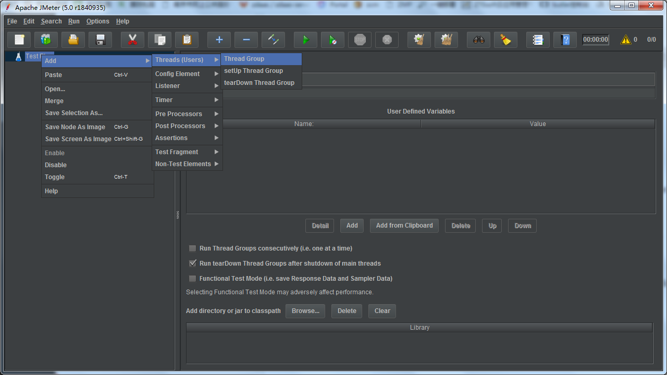
Task: Select Help in the context menu
Action: tap(97, 191)
